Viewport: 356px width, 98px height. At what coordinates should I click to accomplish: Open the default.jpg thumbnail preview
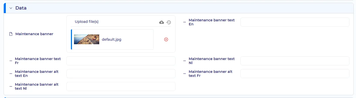[x=87, y=39]
